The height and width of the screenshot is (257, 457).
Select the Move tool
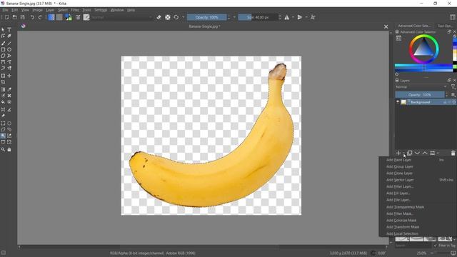point(9,76)
